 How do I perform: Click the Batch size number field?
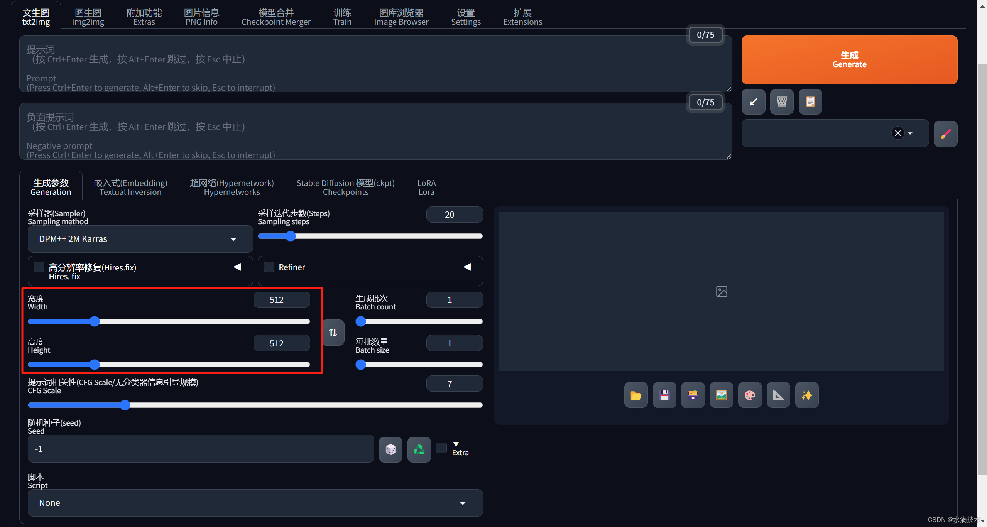[454, 343]
